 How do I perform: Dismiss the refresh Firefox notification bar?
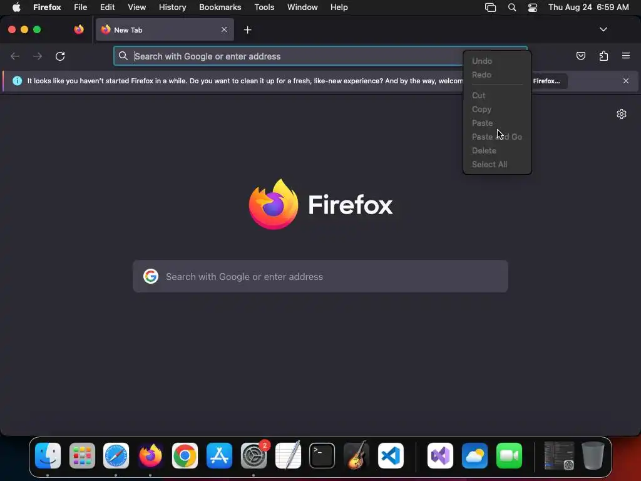point(625,81)
